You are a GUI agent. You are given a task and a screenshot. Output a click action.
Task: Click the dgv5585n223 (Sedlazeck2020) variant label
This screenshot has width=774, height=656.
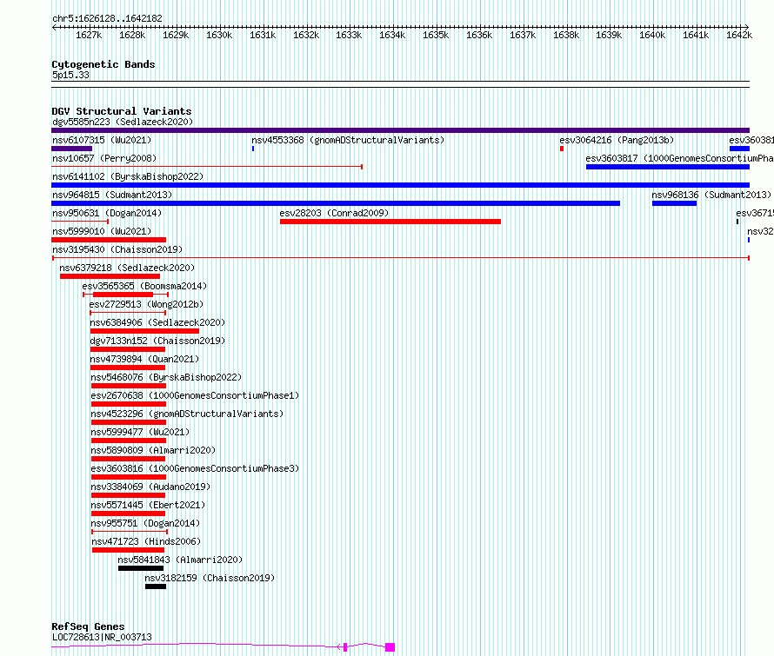point(123,122)
